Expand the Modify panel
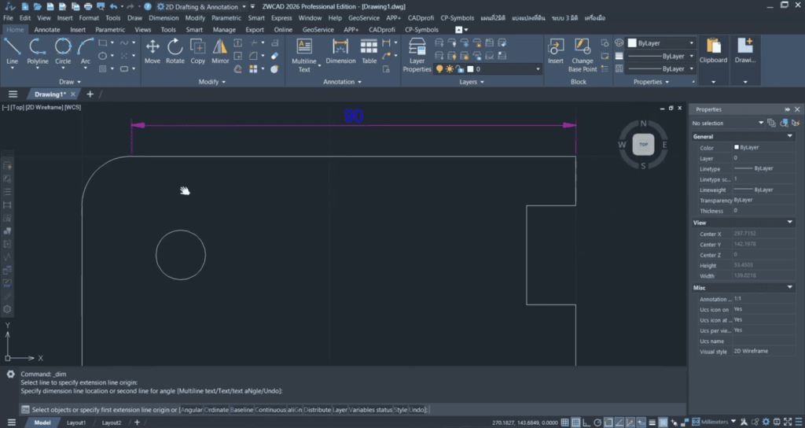805x428 pixels. 212,82
